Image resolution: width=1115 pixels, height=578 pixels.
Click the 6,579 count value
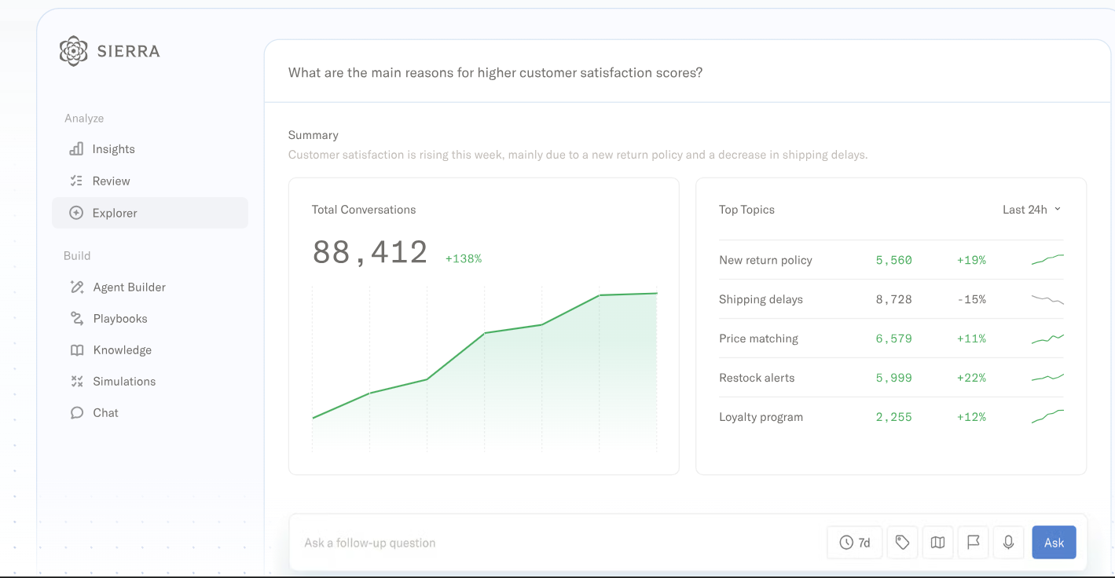(894, 338)
